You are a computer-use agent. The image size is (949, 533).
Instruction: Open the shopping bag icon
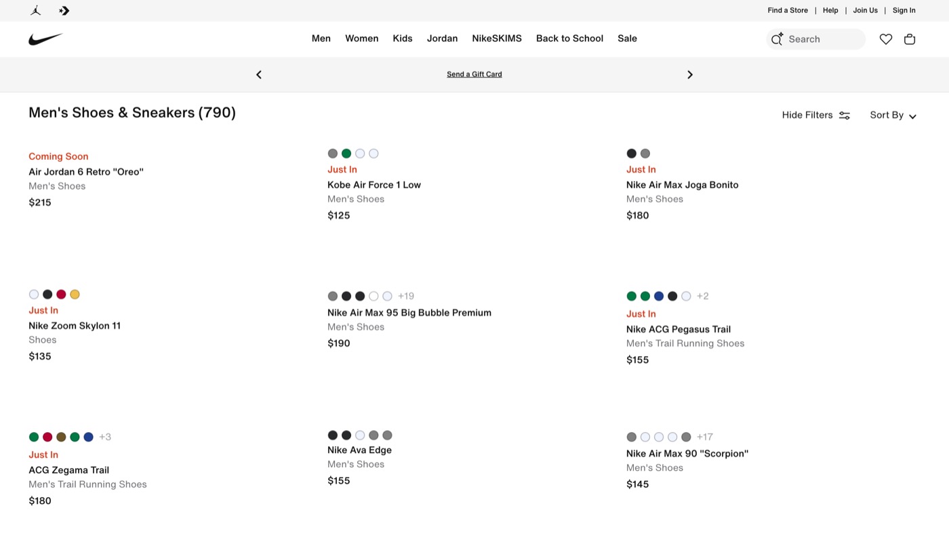pos(910,39)
